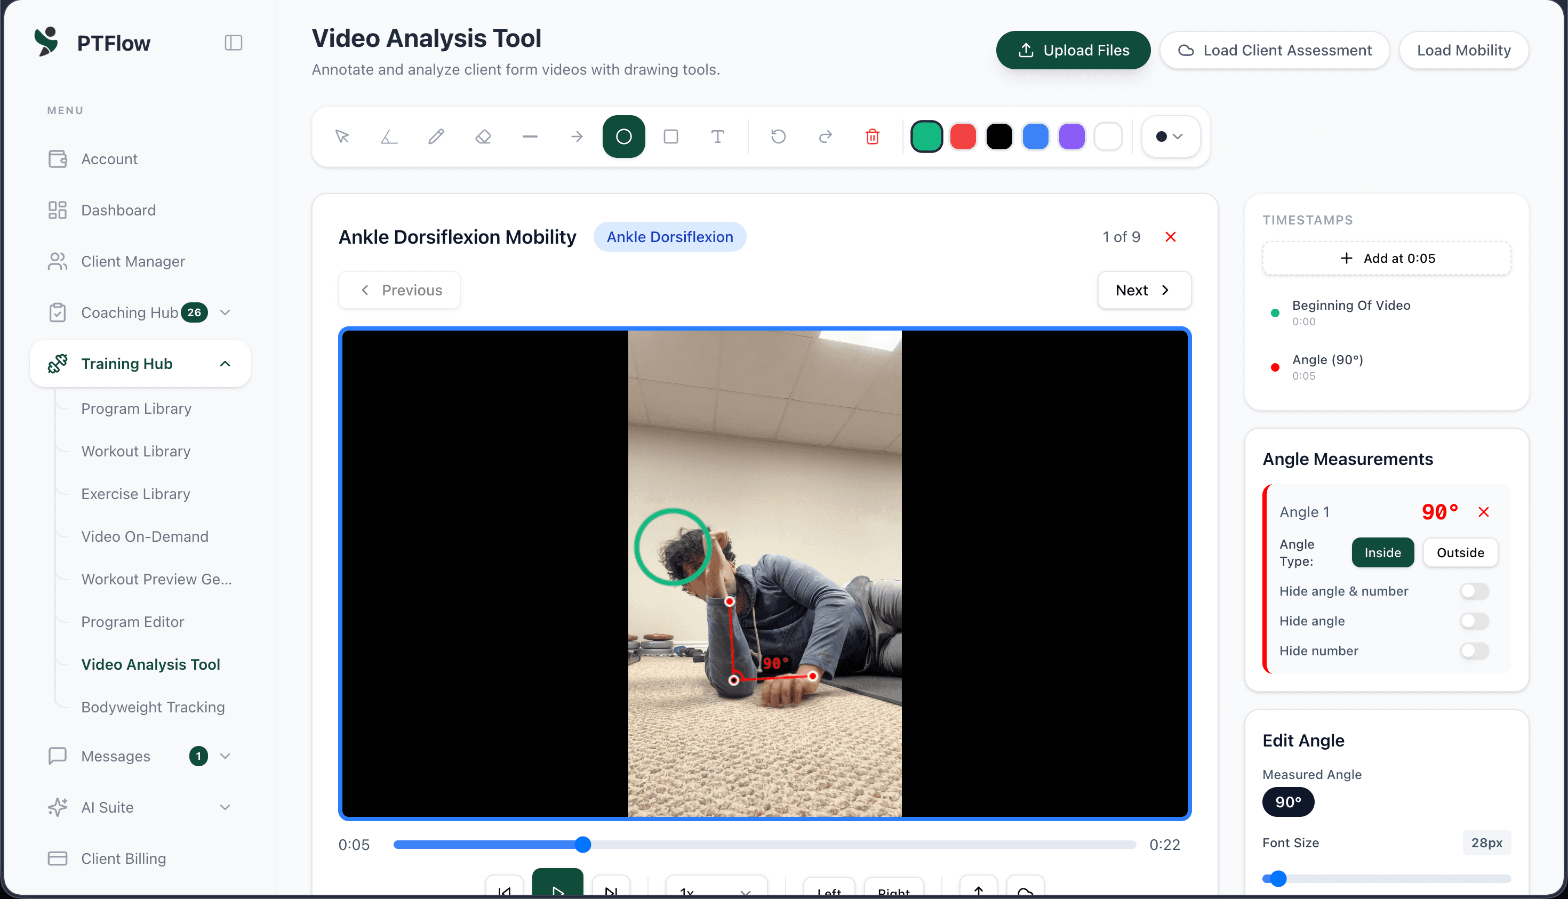Open Bodyweight Tracking
The image size is (1568, 899).
tap(153, 707)
